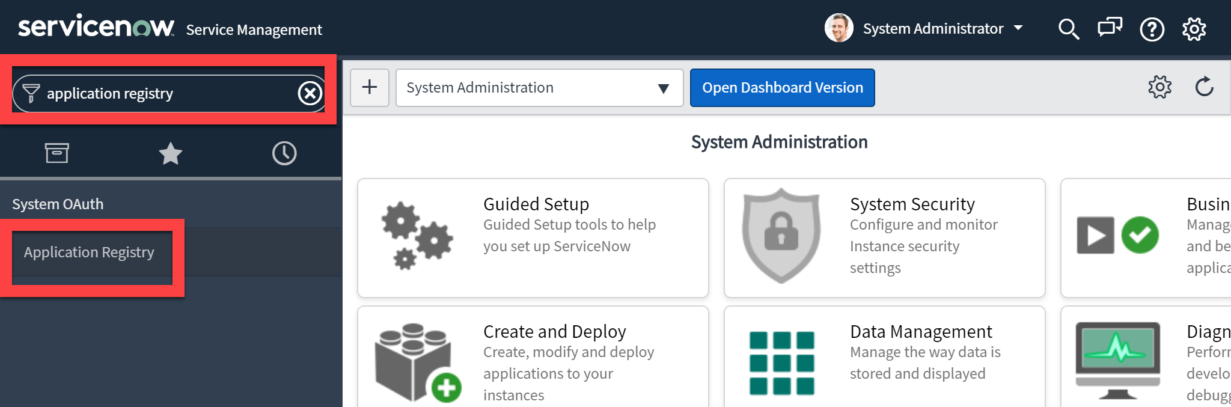
Task: Click the System Administrator avatar photo
Action: tap(839, 28)
